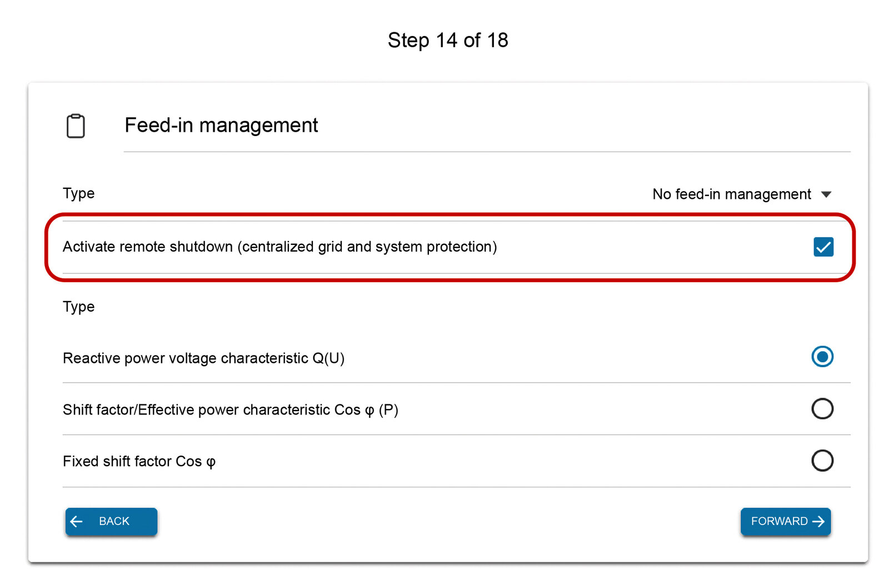Select the Reactive power voltage characteristic Q(U) radio

coord(822,357)
